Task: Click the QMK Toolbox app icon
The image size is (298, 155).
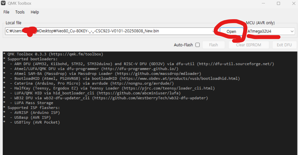Action: pyautogui.click(x=3, y=3)
